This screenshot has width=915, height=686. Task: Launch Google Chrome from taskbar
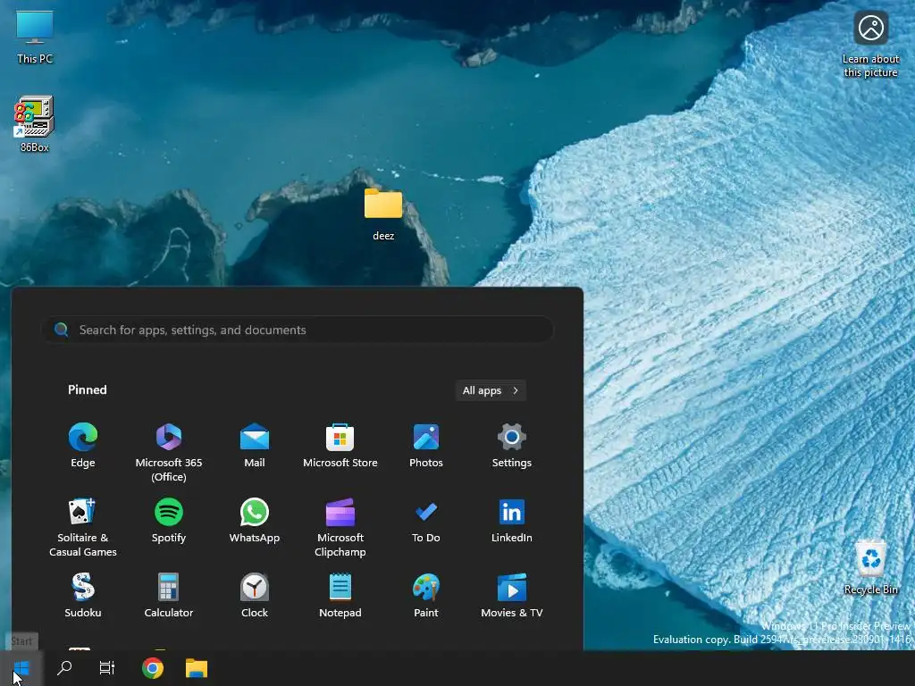click(152, 668)
